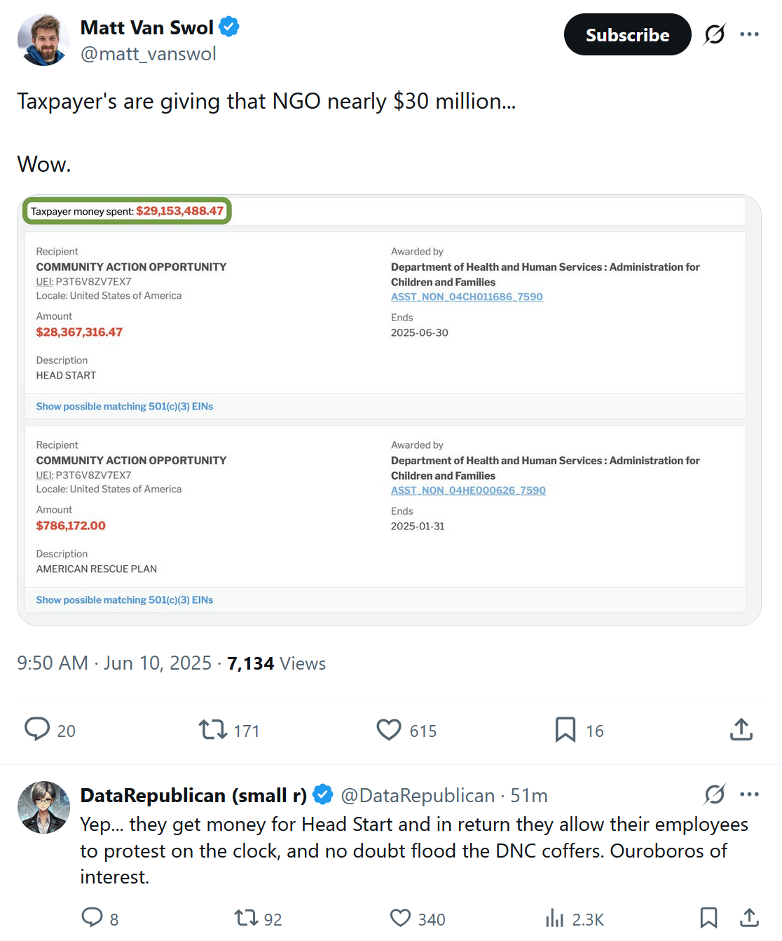This screenshot has height=941, width=782.
Task: Open the three-dot menu on main tweet
Action: (x=749, y=34)
